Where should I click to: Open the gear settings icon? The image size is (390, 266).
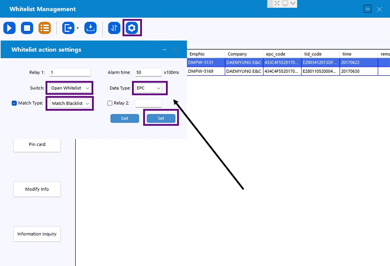point(132,28)
